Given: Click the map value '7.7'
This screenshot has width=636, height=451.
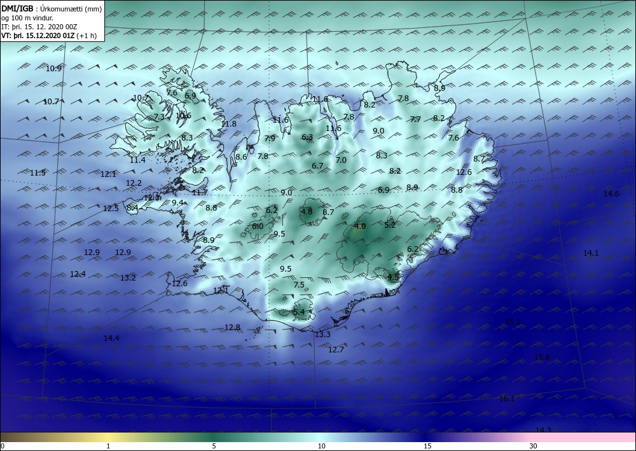Looking at the screenshot, I should click(415, 119).
